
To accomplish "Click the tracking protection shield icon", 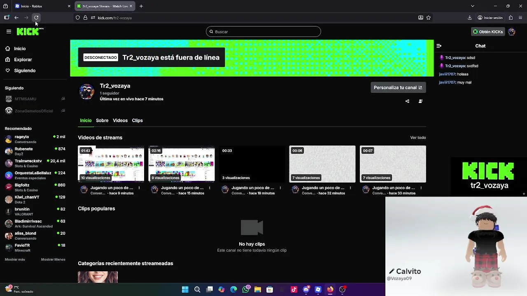I will coord(77,18).
